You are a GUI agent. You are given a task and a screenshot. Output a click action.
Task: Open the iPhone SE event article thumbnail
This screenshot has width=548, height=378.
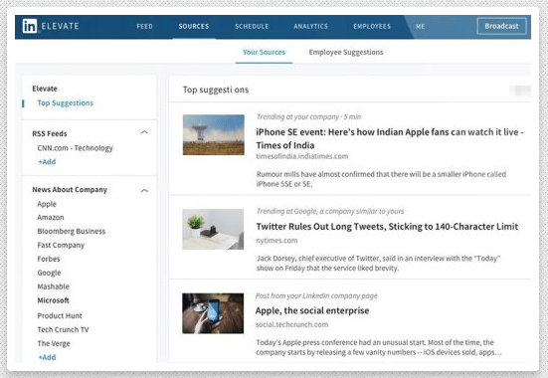coord(214,135)
